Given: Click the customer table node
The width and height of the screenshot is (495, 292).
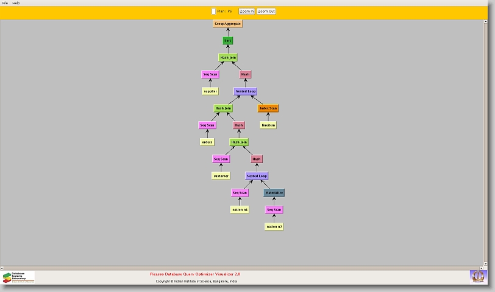Looking at the screenshot, I should coord(221,176).
